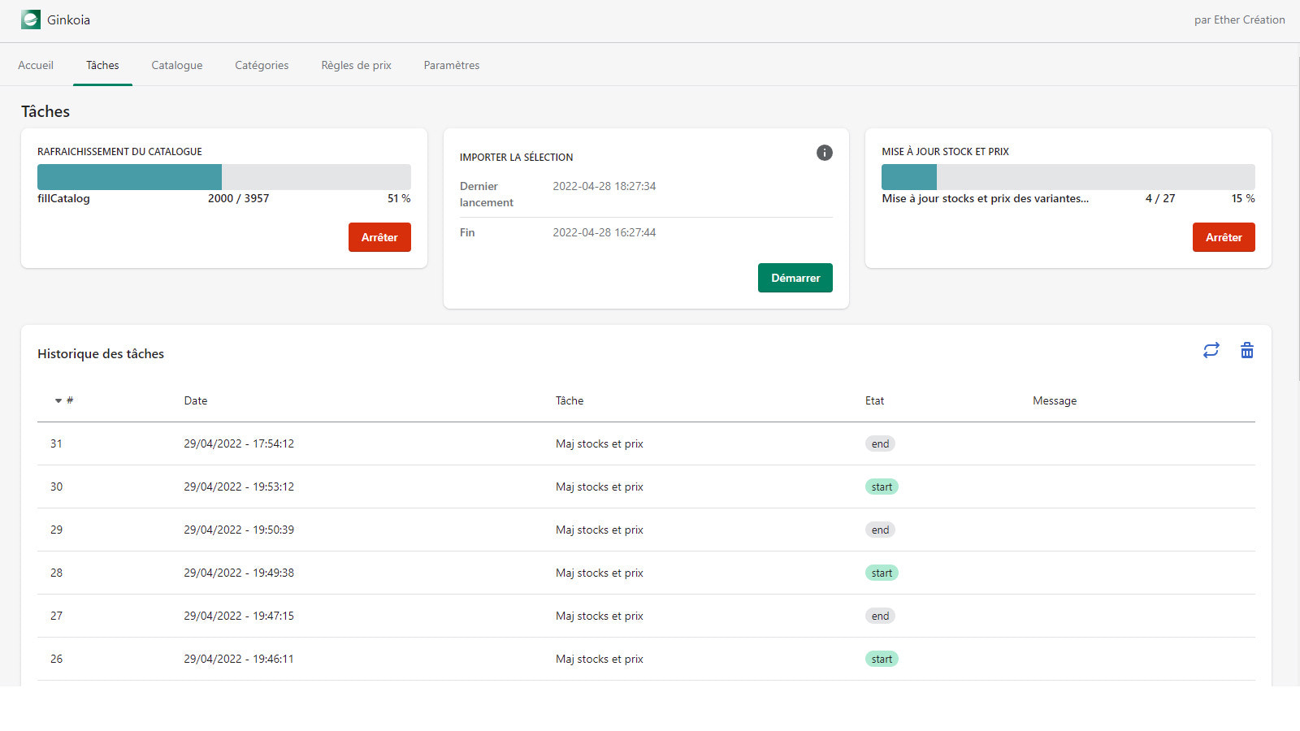Click row number 30
1300x731 pixels.
[56, 487]
